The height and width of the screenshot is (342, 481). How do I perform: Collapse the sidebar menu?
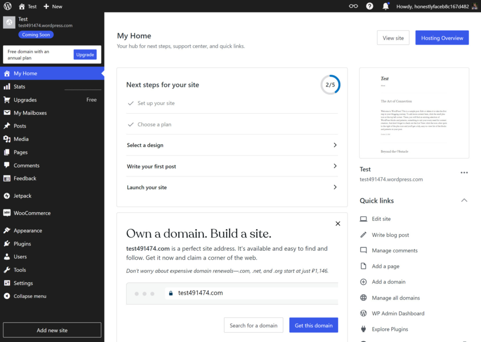coord(30,296)
